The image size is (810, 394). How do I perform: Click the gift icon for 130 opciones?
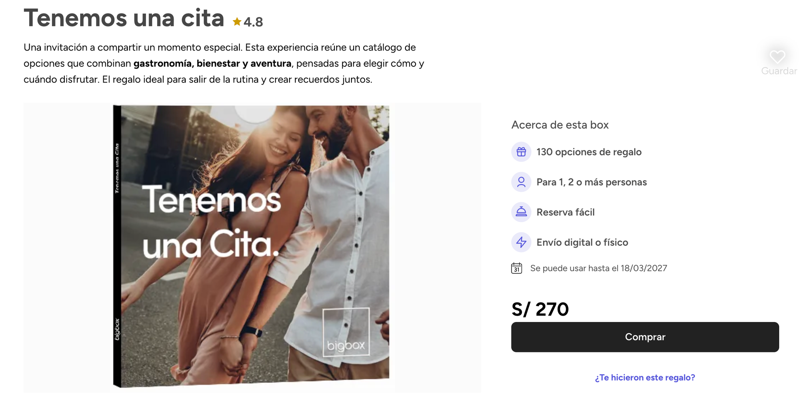[521, 152]
